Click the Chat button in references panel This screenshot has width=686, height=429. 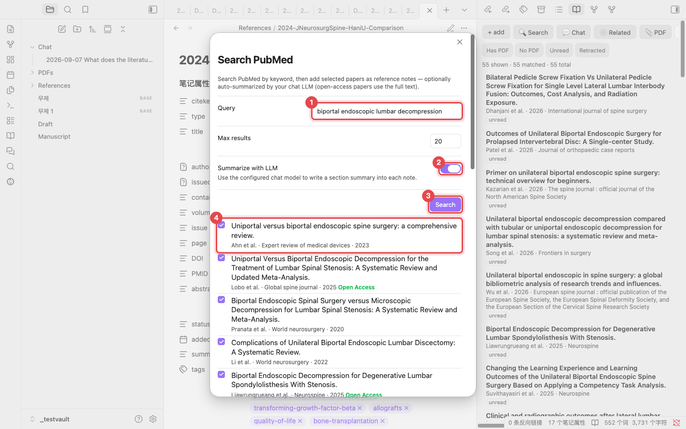pos(574,32)
